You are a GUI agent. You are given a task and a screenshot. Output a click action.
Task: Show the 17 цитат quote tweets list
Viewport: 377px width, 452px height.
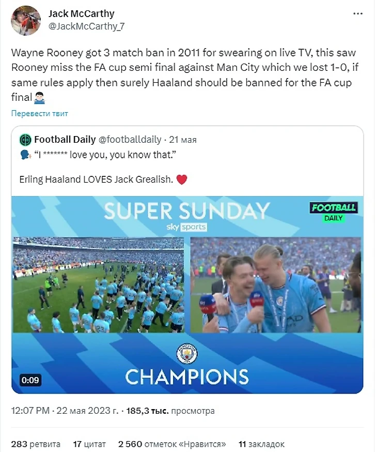click(89, 444)
